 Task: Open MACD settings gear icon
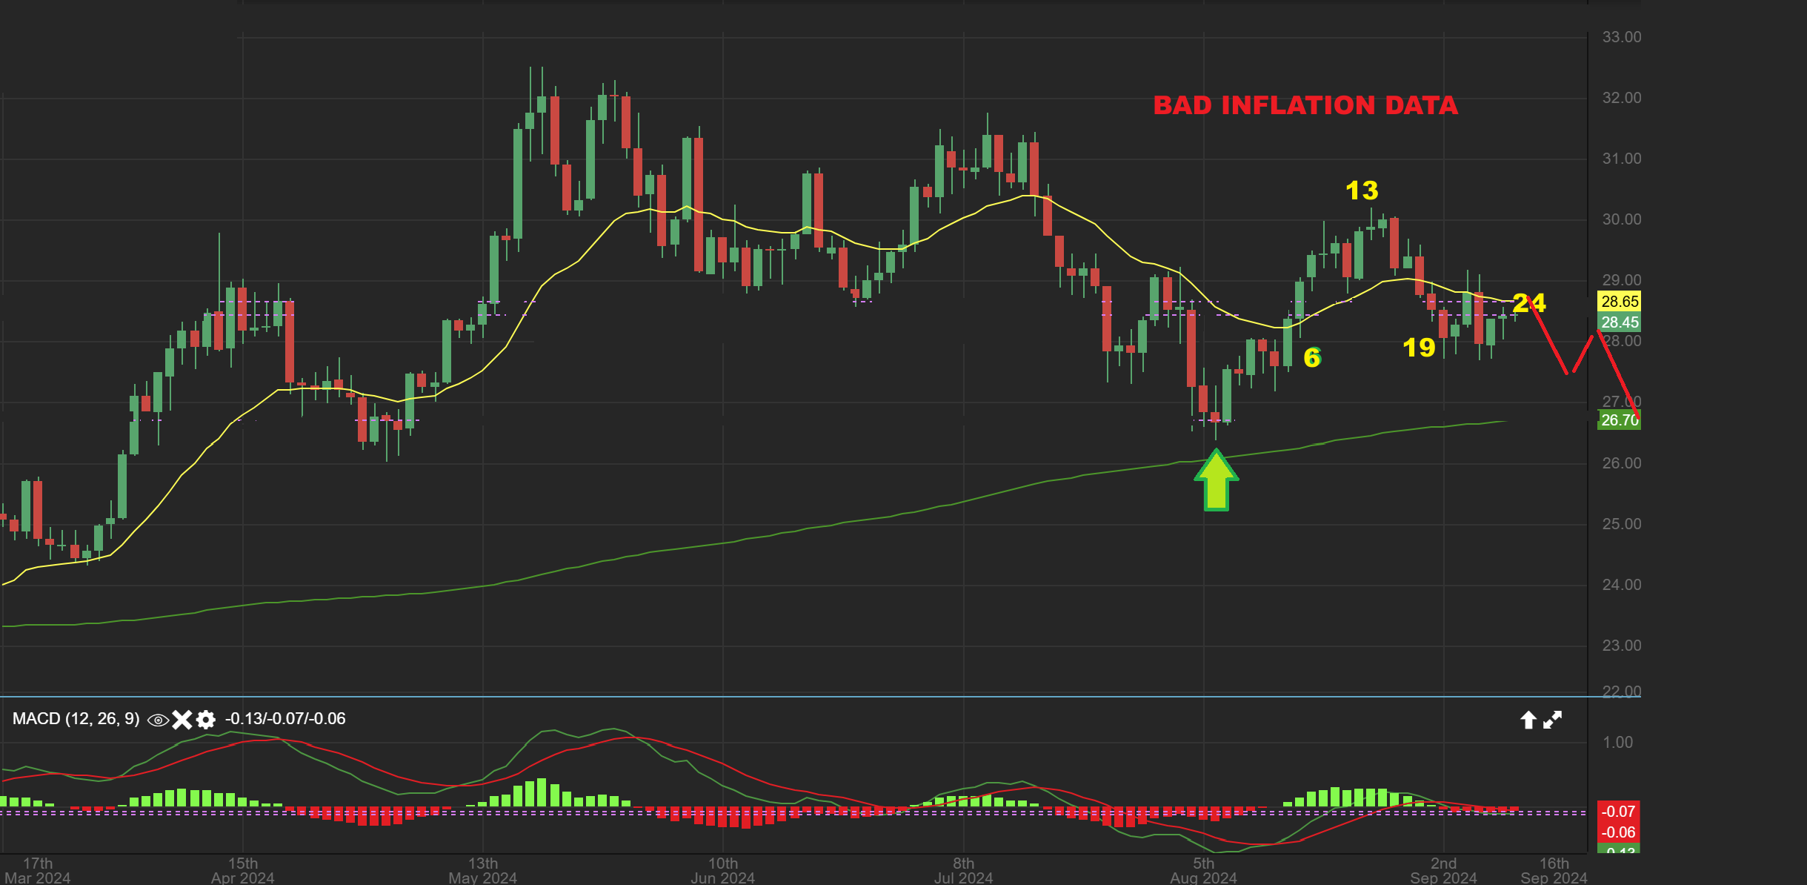tap(206, 720)
